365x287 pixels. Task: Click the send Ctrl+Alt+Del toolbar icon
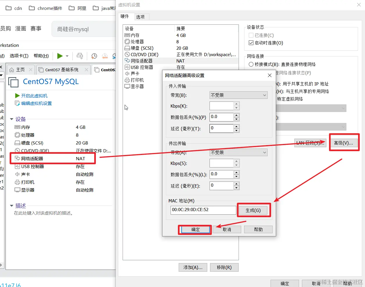80,56
